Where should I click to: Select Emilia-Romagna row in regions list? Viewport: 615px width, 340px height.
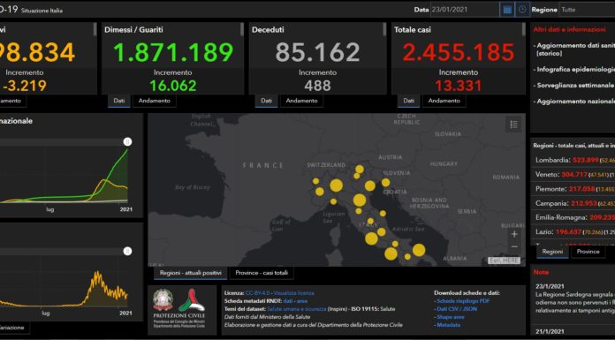tap(573, 217)
